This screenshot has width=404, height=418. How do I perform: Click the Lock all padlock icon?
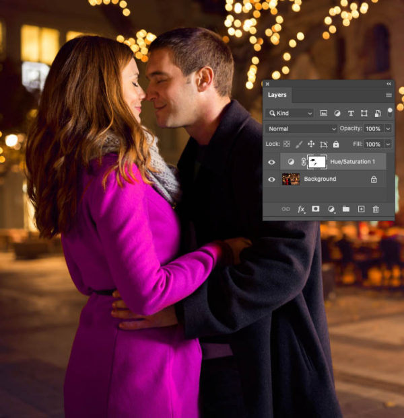click(x=335, y=144)
